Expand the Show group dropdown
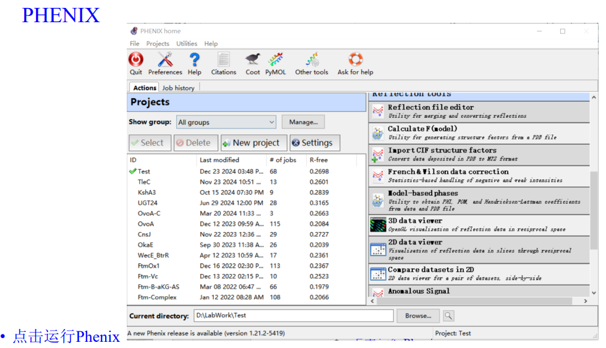 point(226,122)
